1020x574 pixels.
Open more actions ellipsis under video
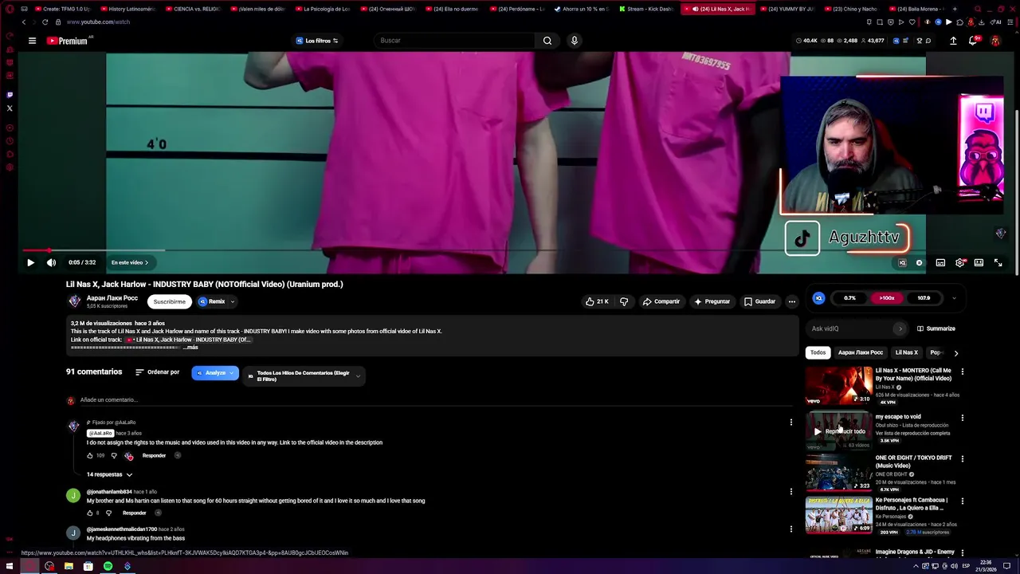[791, 301]
